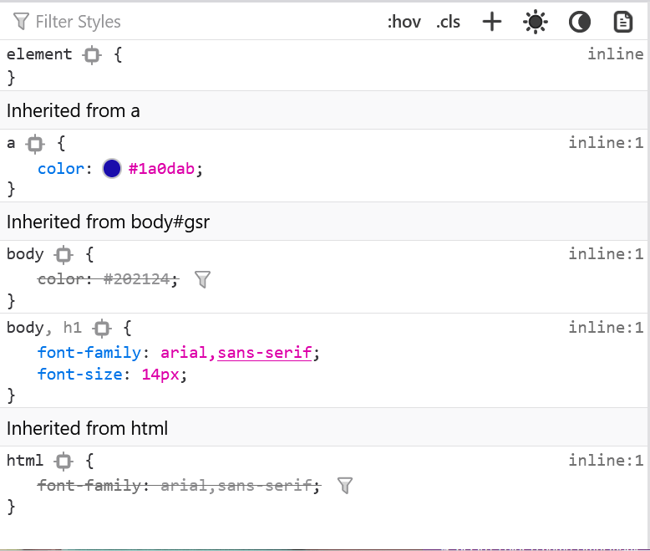
Task: Click filter icon next to overridden html font-family
Action: click(x=344, y=485)
